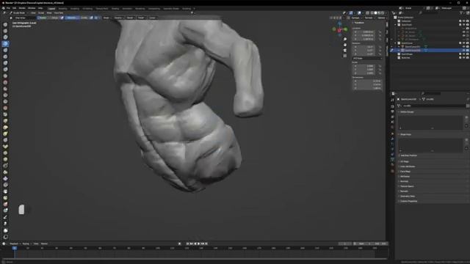Toggle camera view gizmo icon
The width and height of the screenshot is (470, 264).
pos(345,51)
